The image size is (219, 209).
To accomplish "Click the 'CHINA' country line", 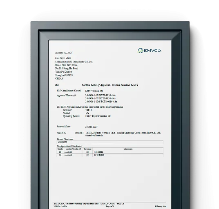I will (59, 78).
